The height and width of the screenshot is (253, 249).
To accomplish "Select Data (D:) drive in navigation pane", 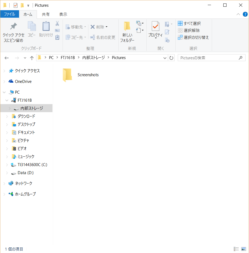I will (x=25, y=173).
